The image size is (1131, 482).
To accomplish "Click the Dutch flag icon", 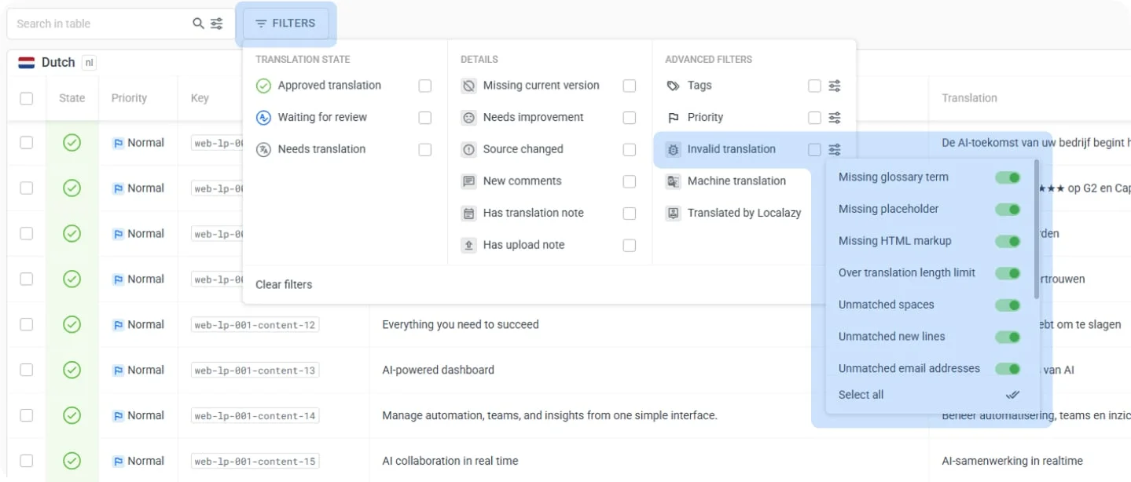I will (x=27, y=63).
